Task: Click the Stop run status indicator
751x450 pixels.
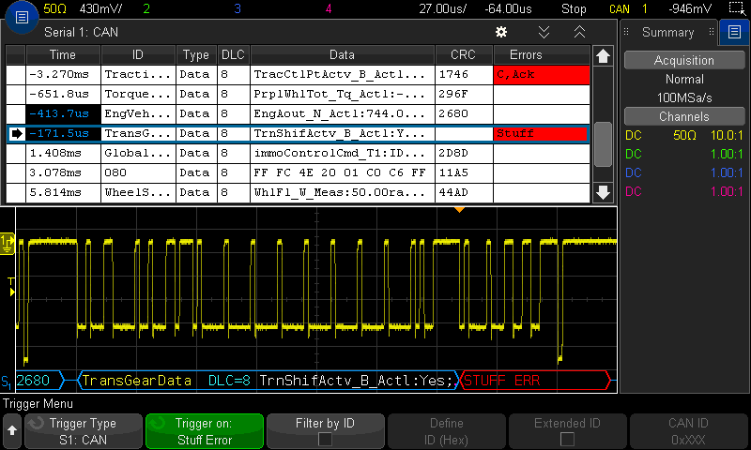Action: click(x=574, y=8)
